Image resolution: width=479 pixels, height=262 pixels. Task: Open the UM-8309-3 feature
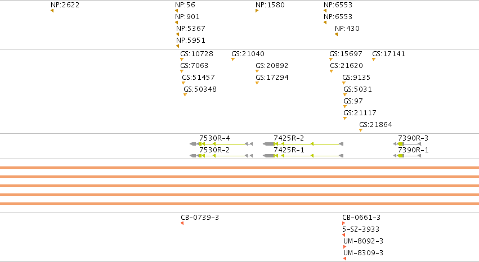pyautogui.click(x=363, y=253)
